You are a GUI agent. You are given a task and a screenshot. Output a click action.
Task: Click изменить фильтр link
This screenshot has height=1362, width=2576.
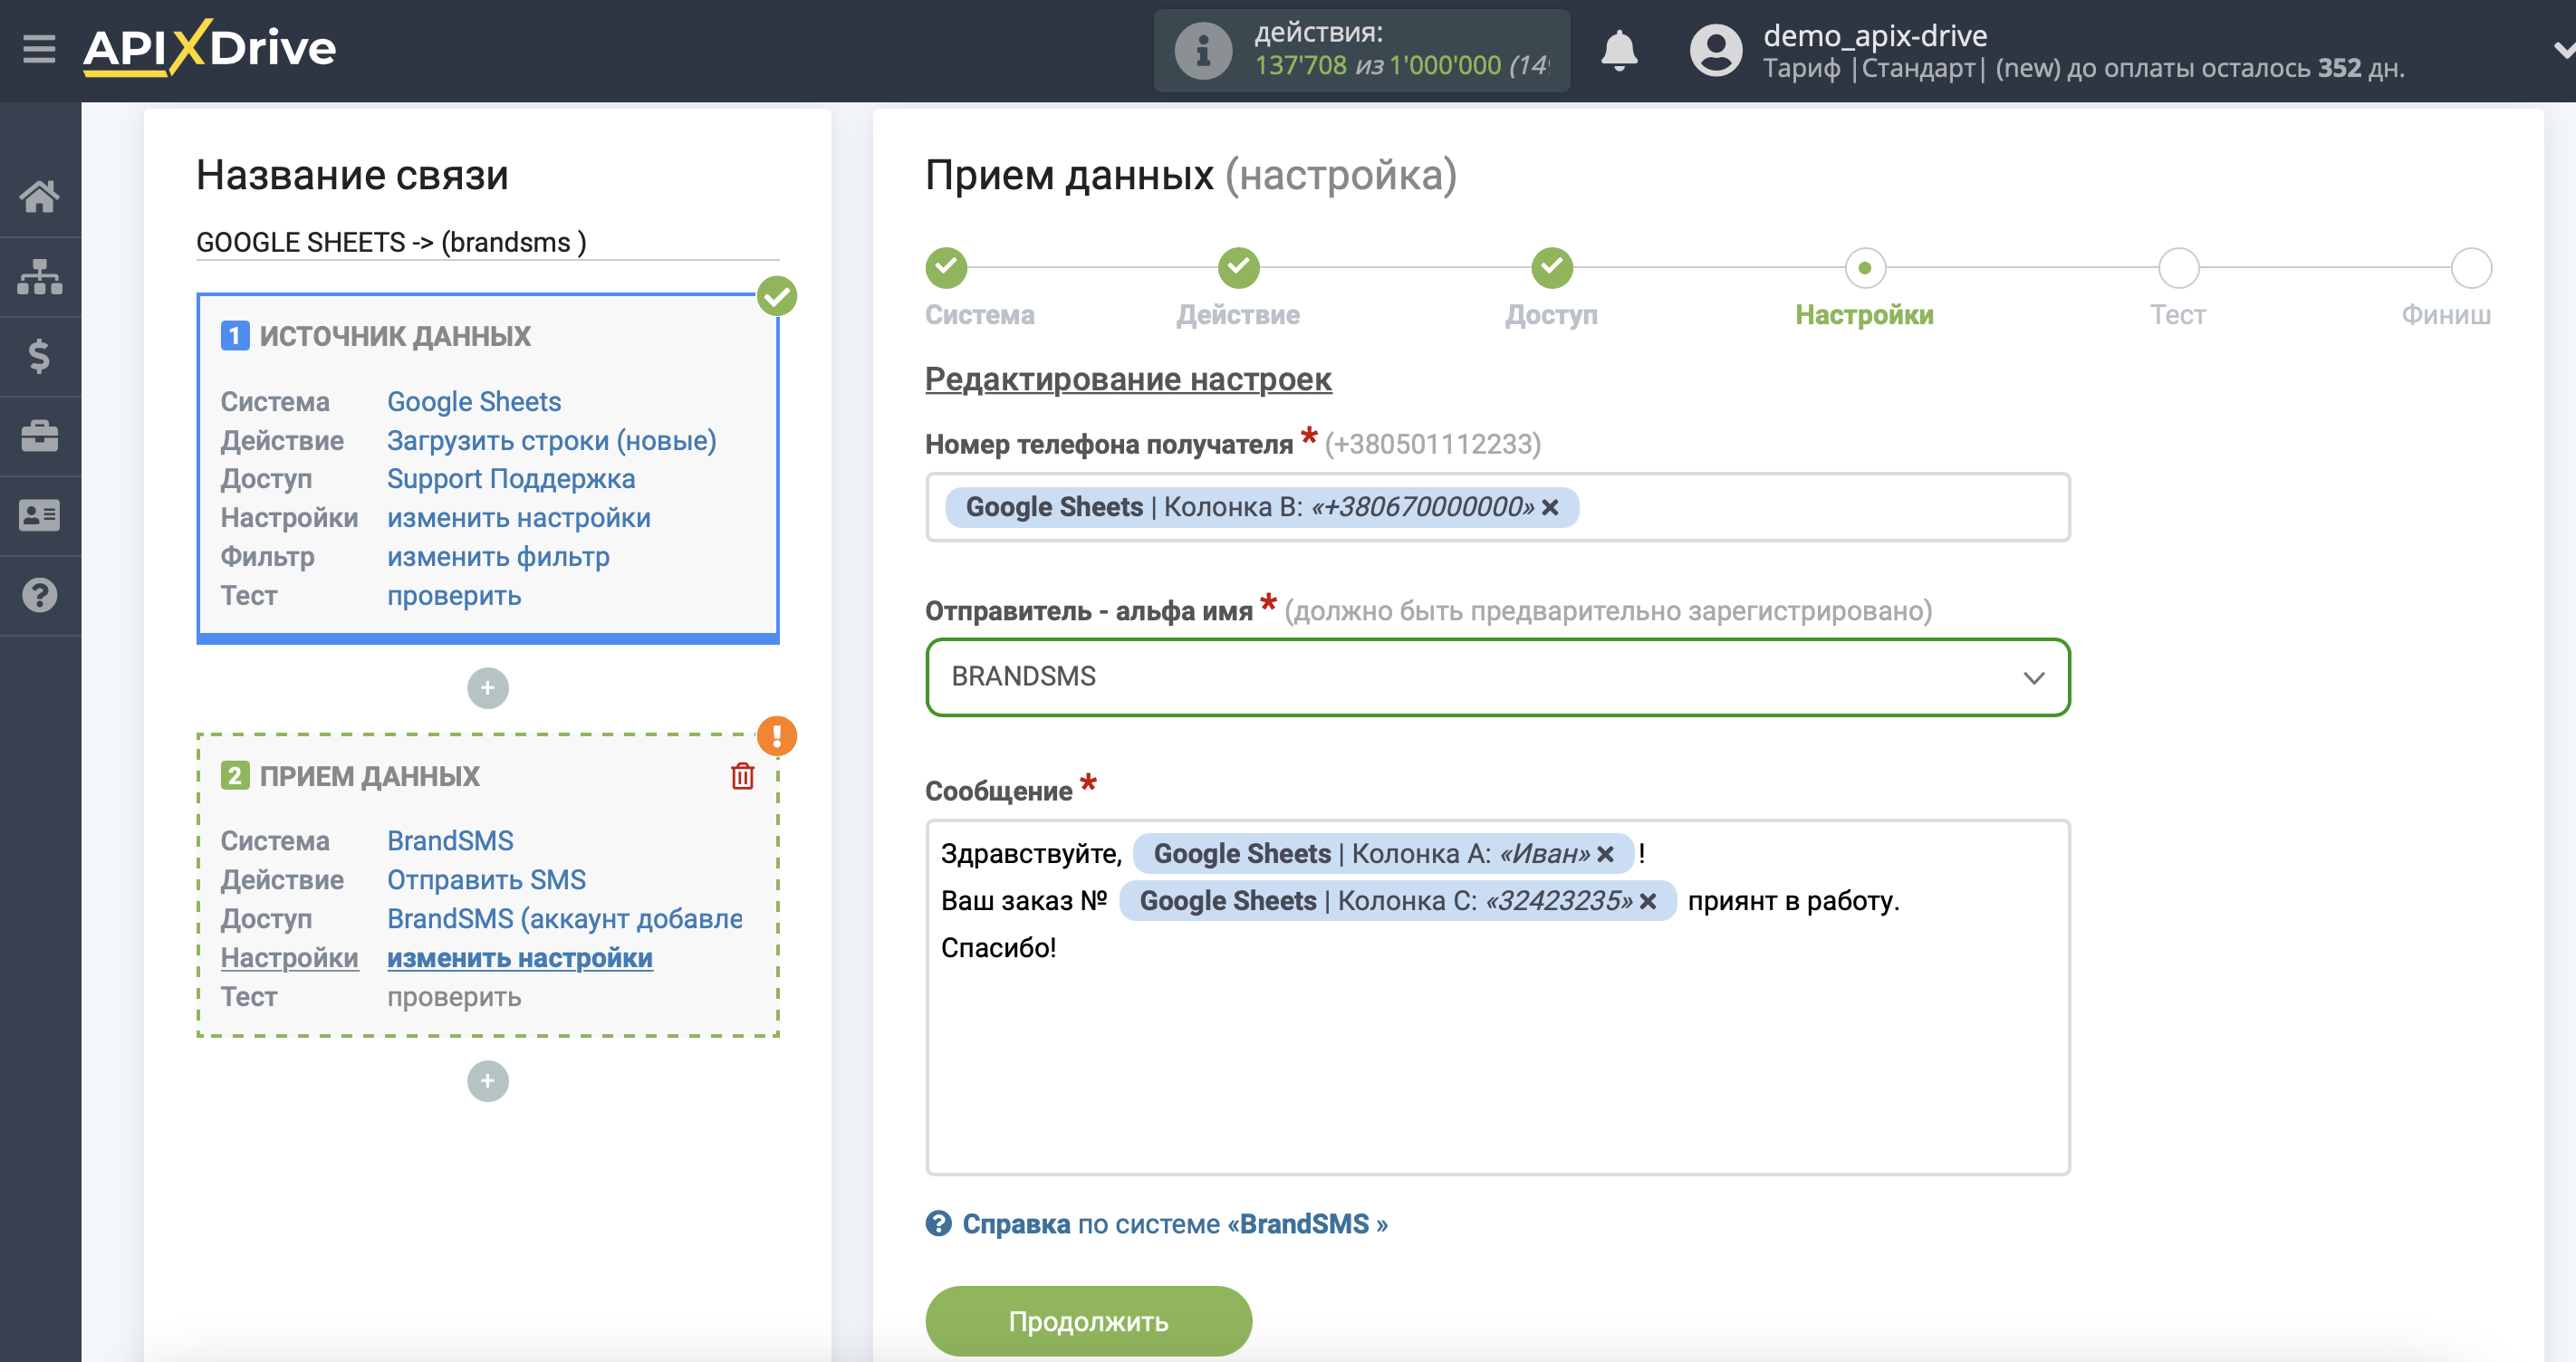click(498, 557)
